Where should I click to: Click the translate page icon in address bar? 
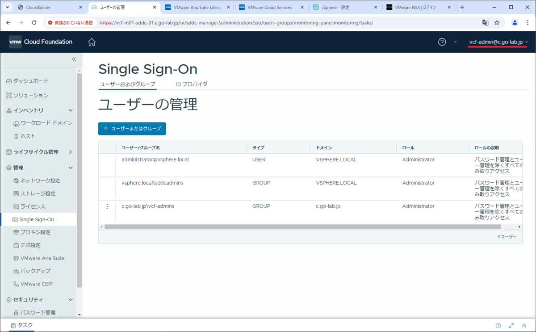485,22
